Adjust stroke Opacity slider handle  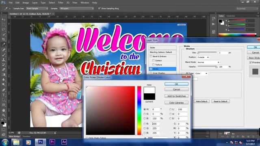click(x=216, y=67)
